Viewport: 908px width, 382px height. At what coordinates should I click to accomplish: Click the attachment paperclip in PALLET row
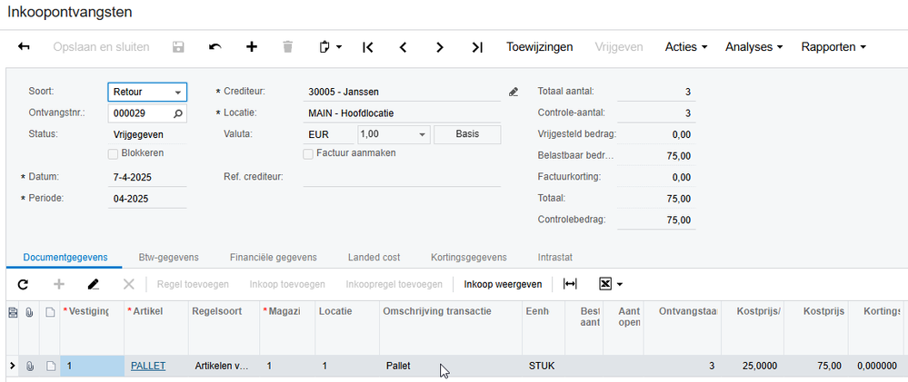click(x=29, y=366)
